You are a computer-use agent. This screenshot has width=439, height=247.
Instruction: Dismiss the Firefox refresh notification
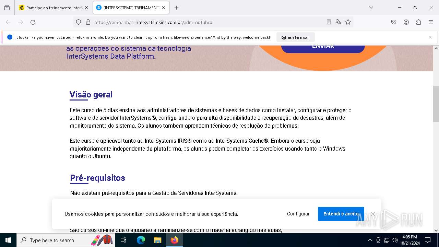point(430,37)
